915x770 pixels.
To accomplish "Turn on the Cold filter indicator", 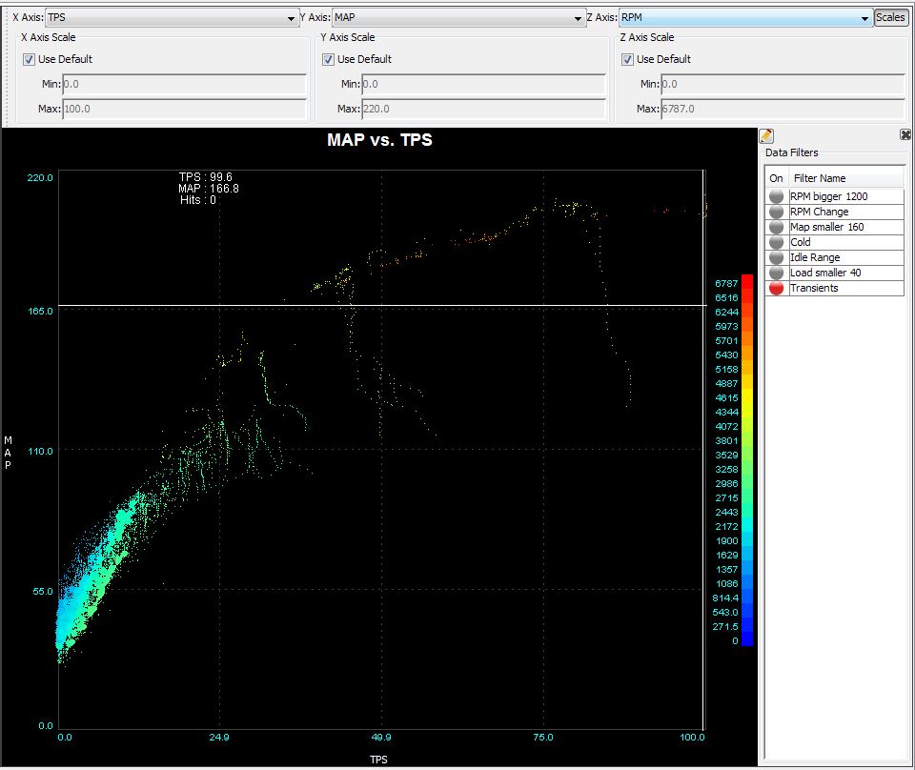I will (x=776, y=242).
